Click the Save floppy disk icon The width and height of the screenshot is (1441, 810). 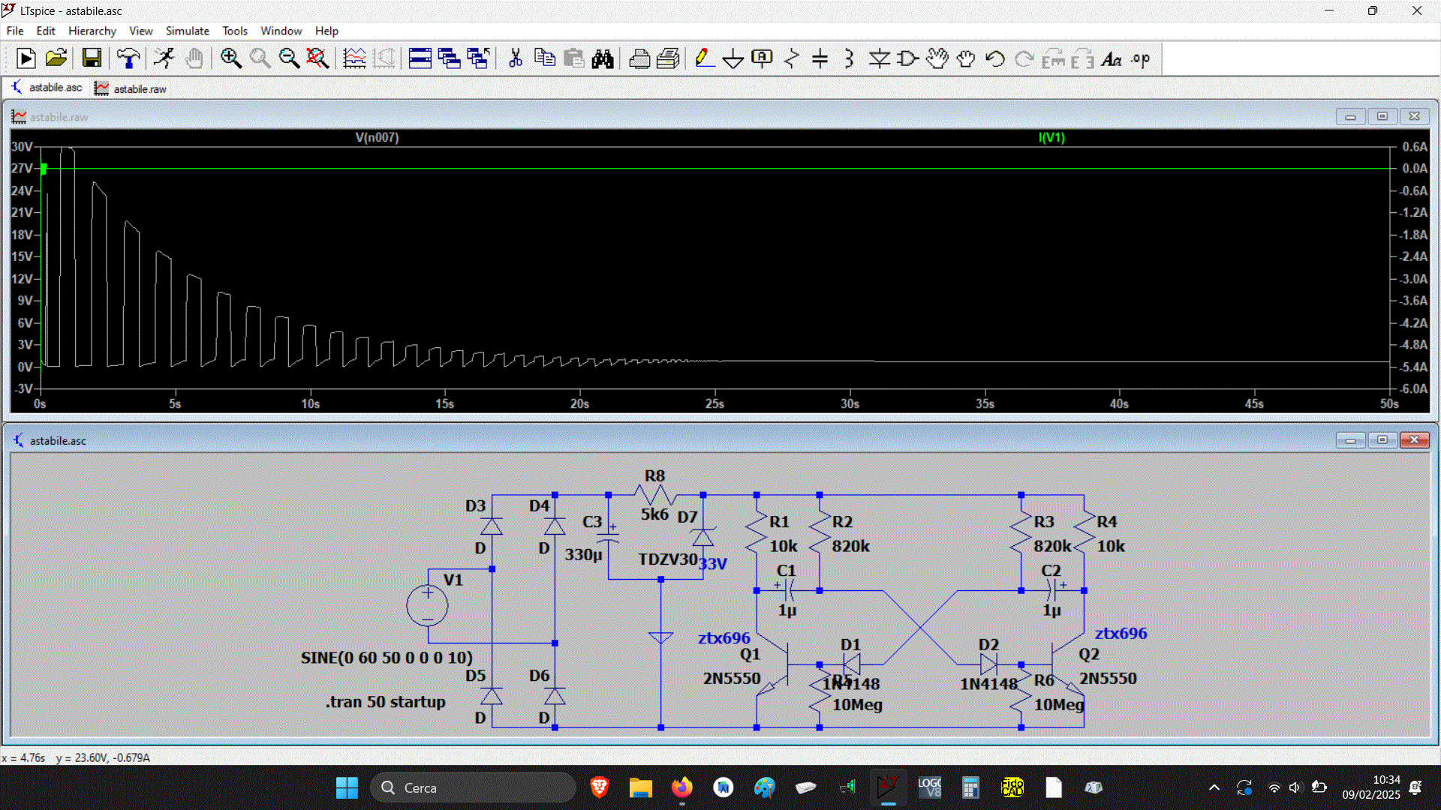click(92, 58)
